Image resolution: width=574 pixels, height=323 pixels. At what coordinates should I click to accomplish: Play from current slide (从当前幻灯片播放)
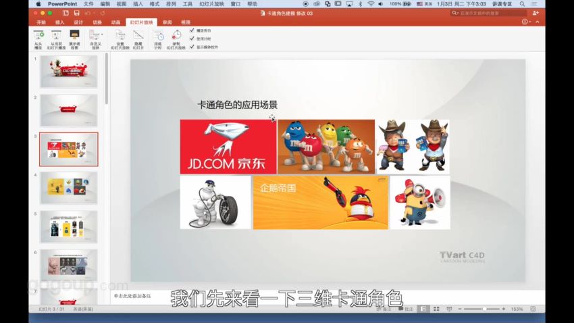[x=56, y=40]
